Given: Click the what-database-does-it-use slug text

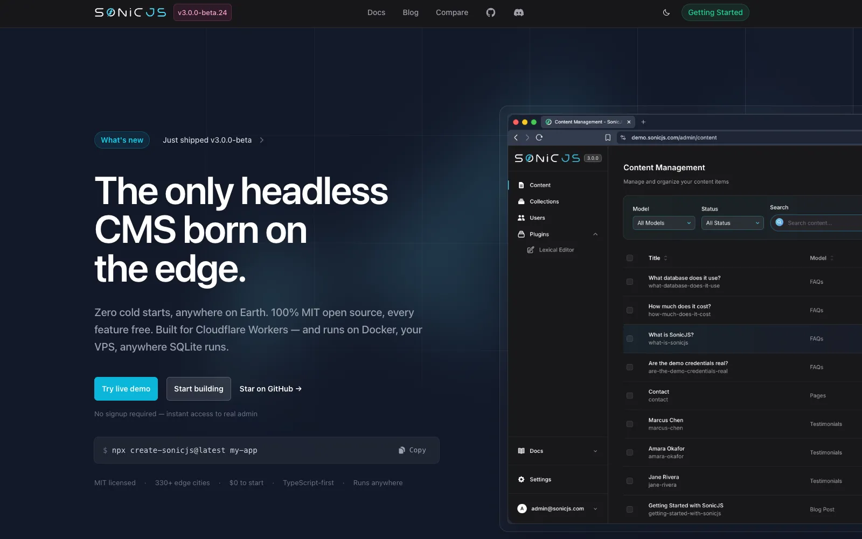Looking at the screenshot, I should 684,286.
